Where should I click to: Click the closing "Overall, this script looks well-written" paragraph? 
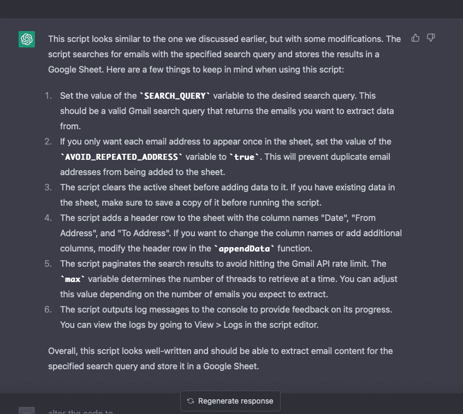[220, 358]
